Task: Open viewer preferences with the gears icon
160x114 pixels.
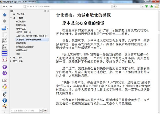Action: [5, 94]
